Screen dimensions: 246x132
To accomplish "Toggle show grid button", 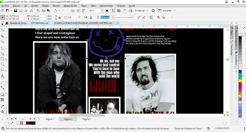I will click(x=119, y=10).
